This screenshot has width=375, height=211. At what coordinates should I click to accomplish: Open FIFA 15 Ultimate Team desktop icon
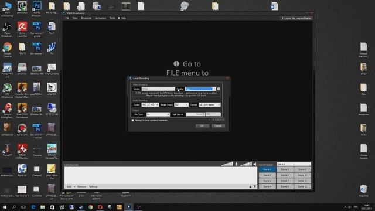[x=52, y=151]
